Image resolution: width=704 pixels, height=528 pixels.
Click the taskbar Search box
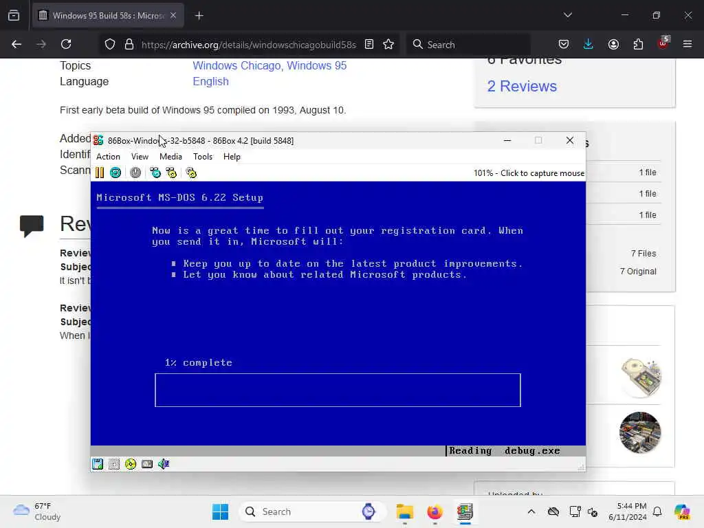313,511
